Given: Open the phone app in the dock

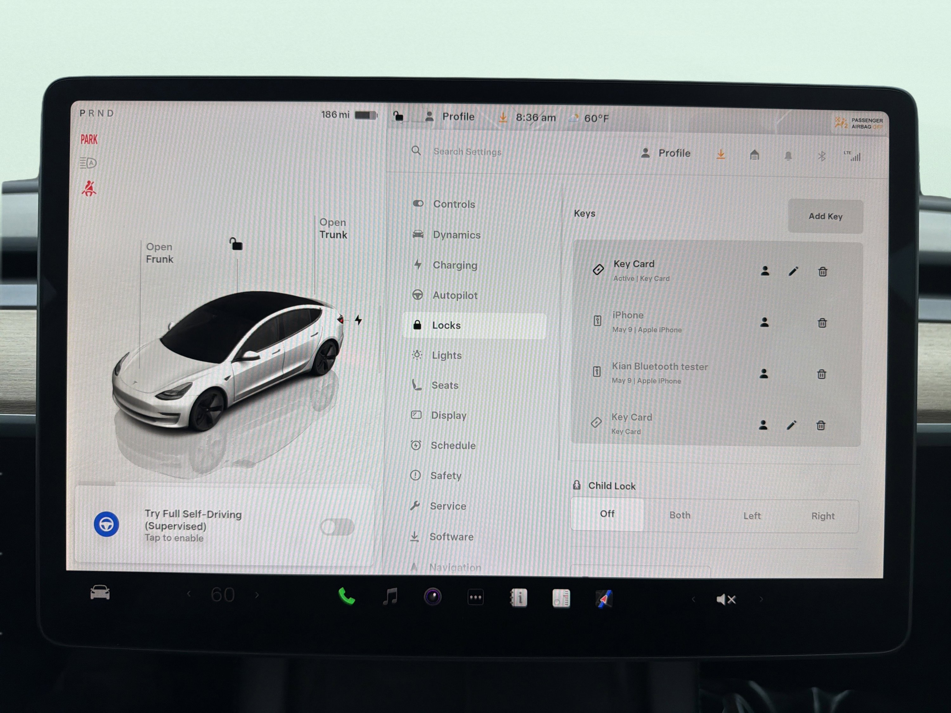Looking at the screenshot, I should [346, 596].
